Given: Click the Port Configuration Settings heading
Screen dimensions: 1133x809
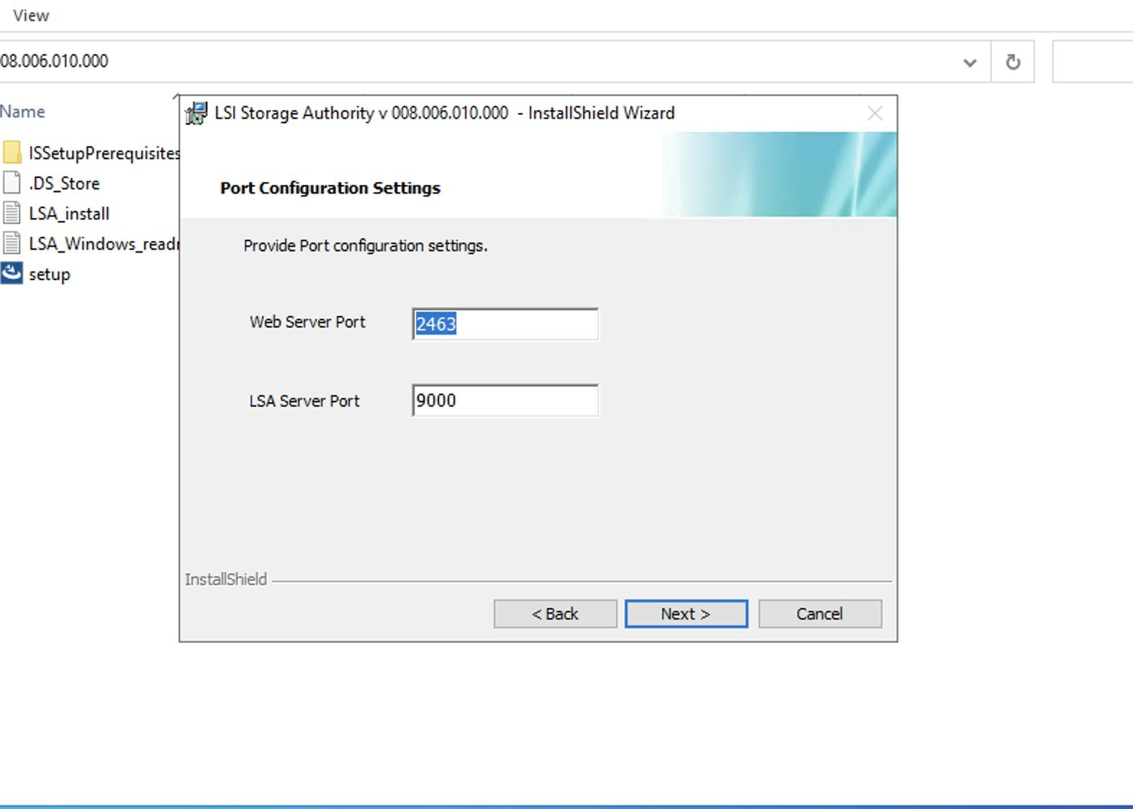Looking at the screenshot, I should pyautogui.click(x=330, y=188).
